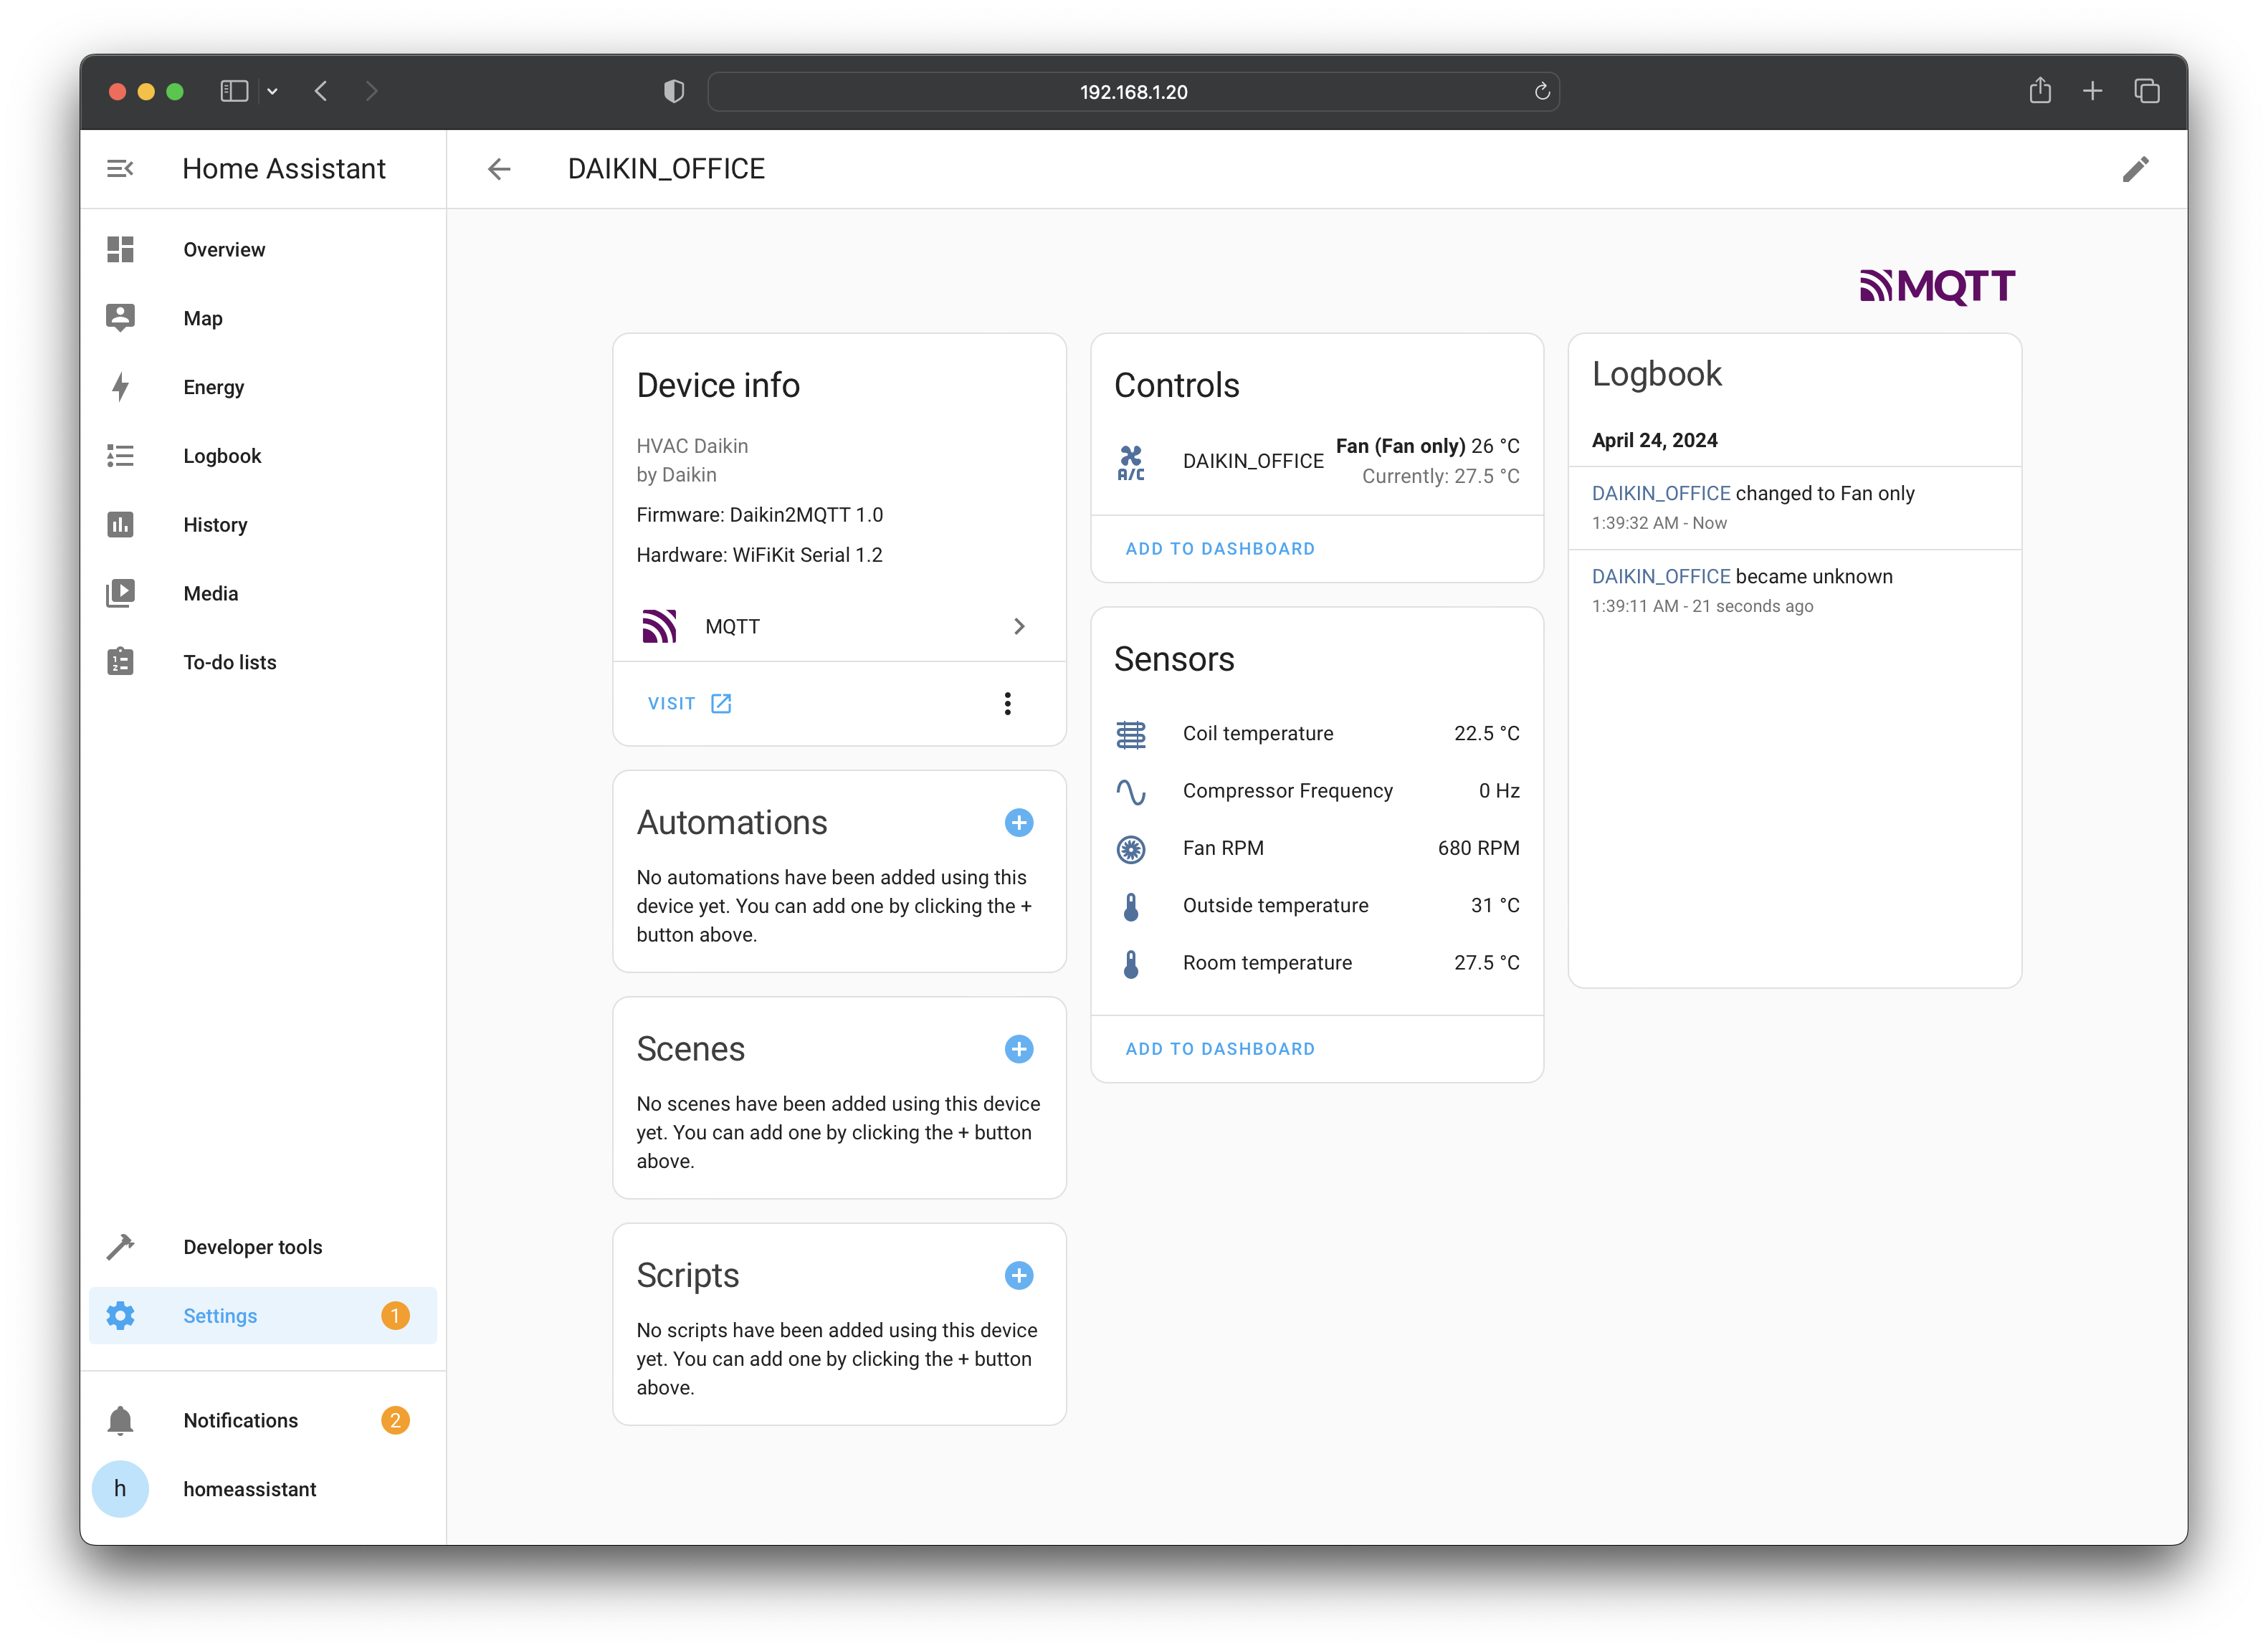Open the Energy dashboard lightning icon
2268x1651 pixels.
pyautogui.click(x=120, y=387)
